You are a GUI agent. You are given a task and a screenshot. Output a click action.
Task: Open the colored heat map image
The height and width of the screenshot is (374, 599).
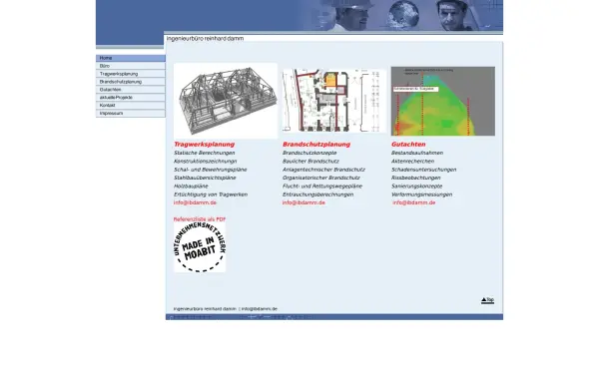pos(443,101)
